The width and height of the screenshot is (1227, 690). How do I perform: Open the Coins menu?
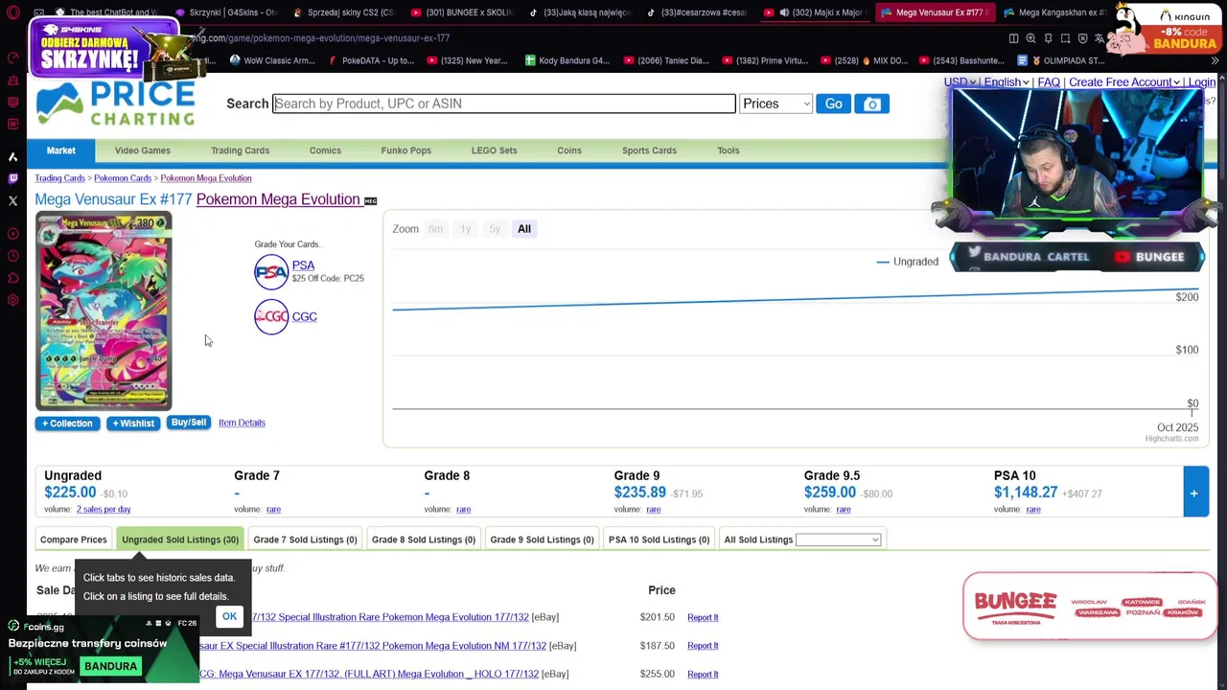point(569,150)
